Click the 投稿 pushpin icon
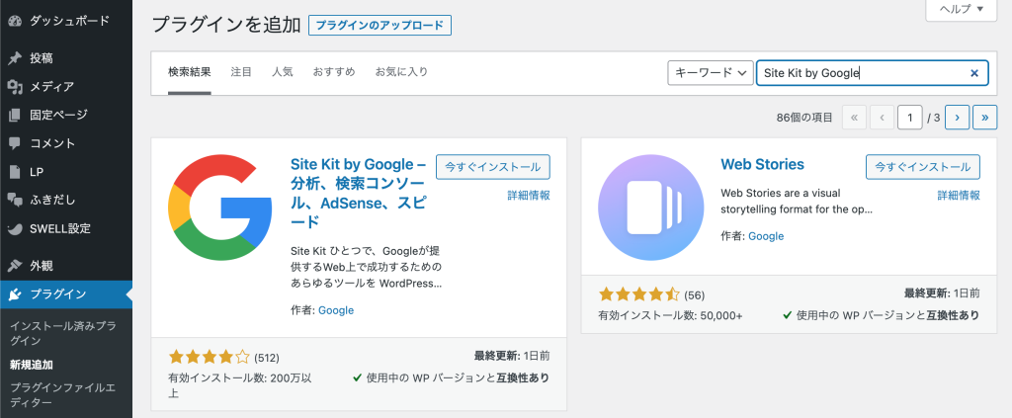 coord(16,58)
